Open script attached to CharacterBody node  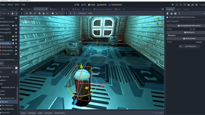pyautogui.click(x=13, y=43)
